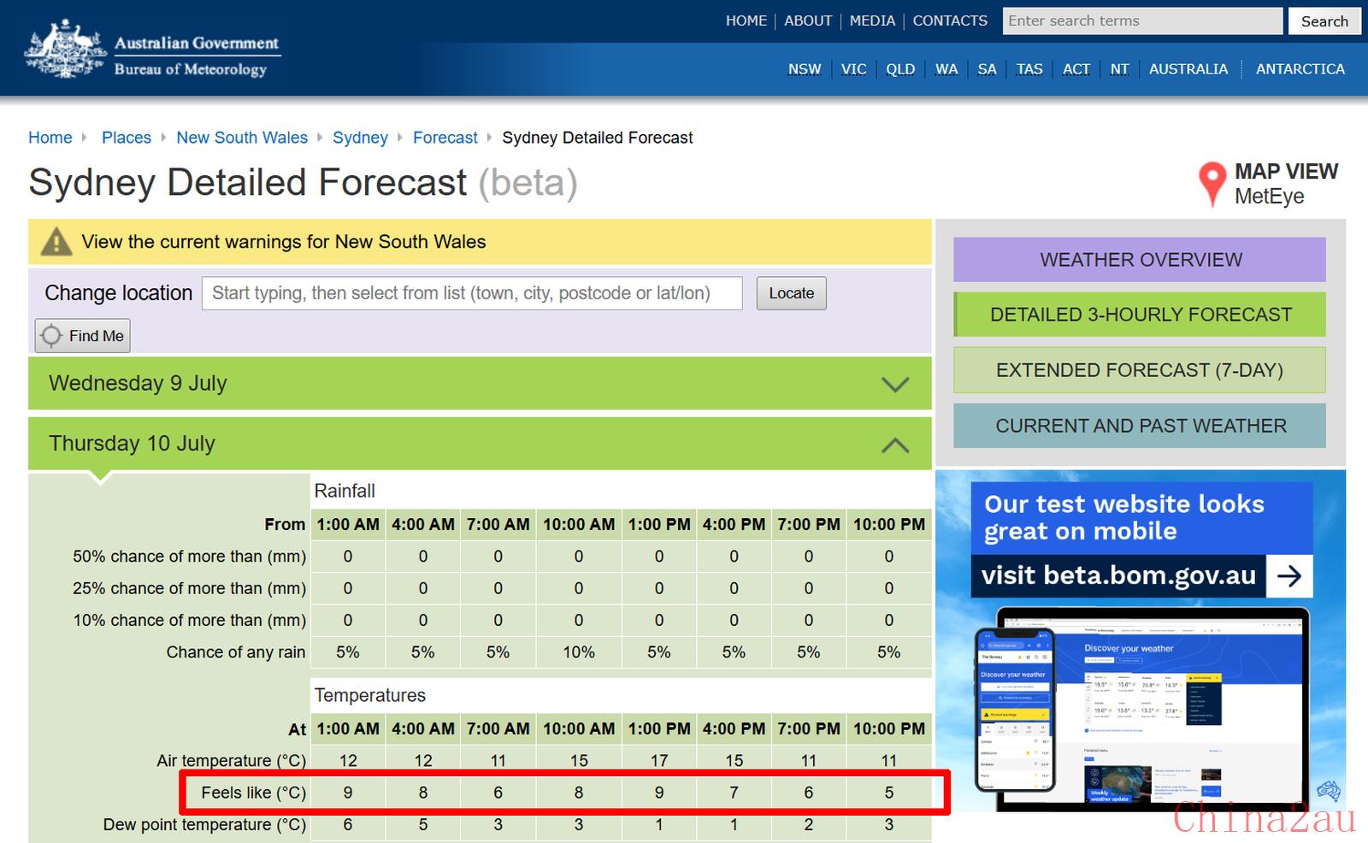
Task: Click the Chance of any rain label
Action: [x=236, y=652]
